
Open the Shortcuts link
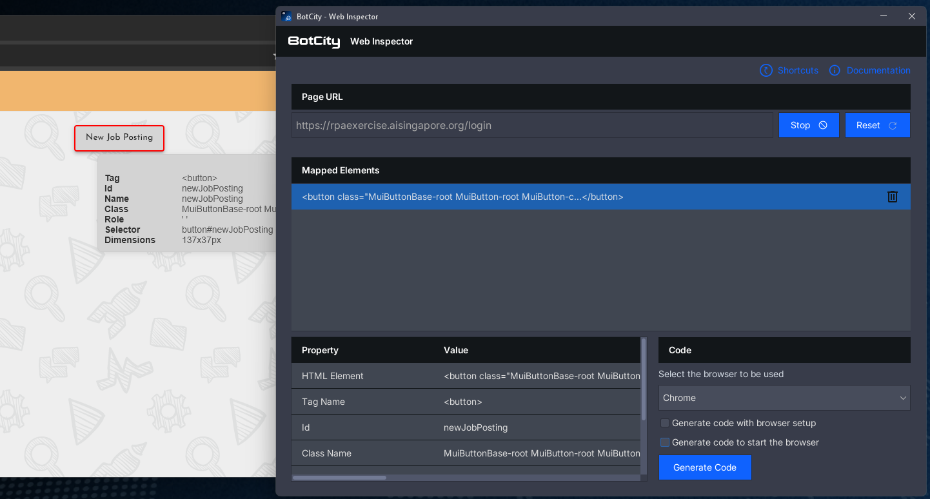(x=798, y=70)
